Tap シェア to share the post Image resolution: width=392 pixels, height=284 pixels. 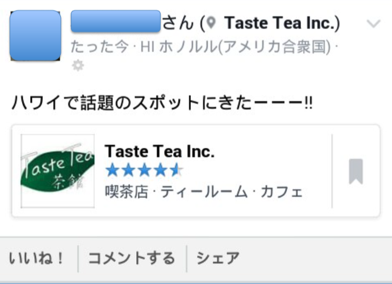tap(218, 258)
